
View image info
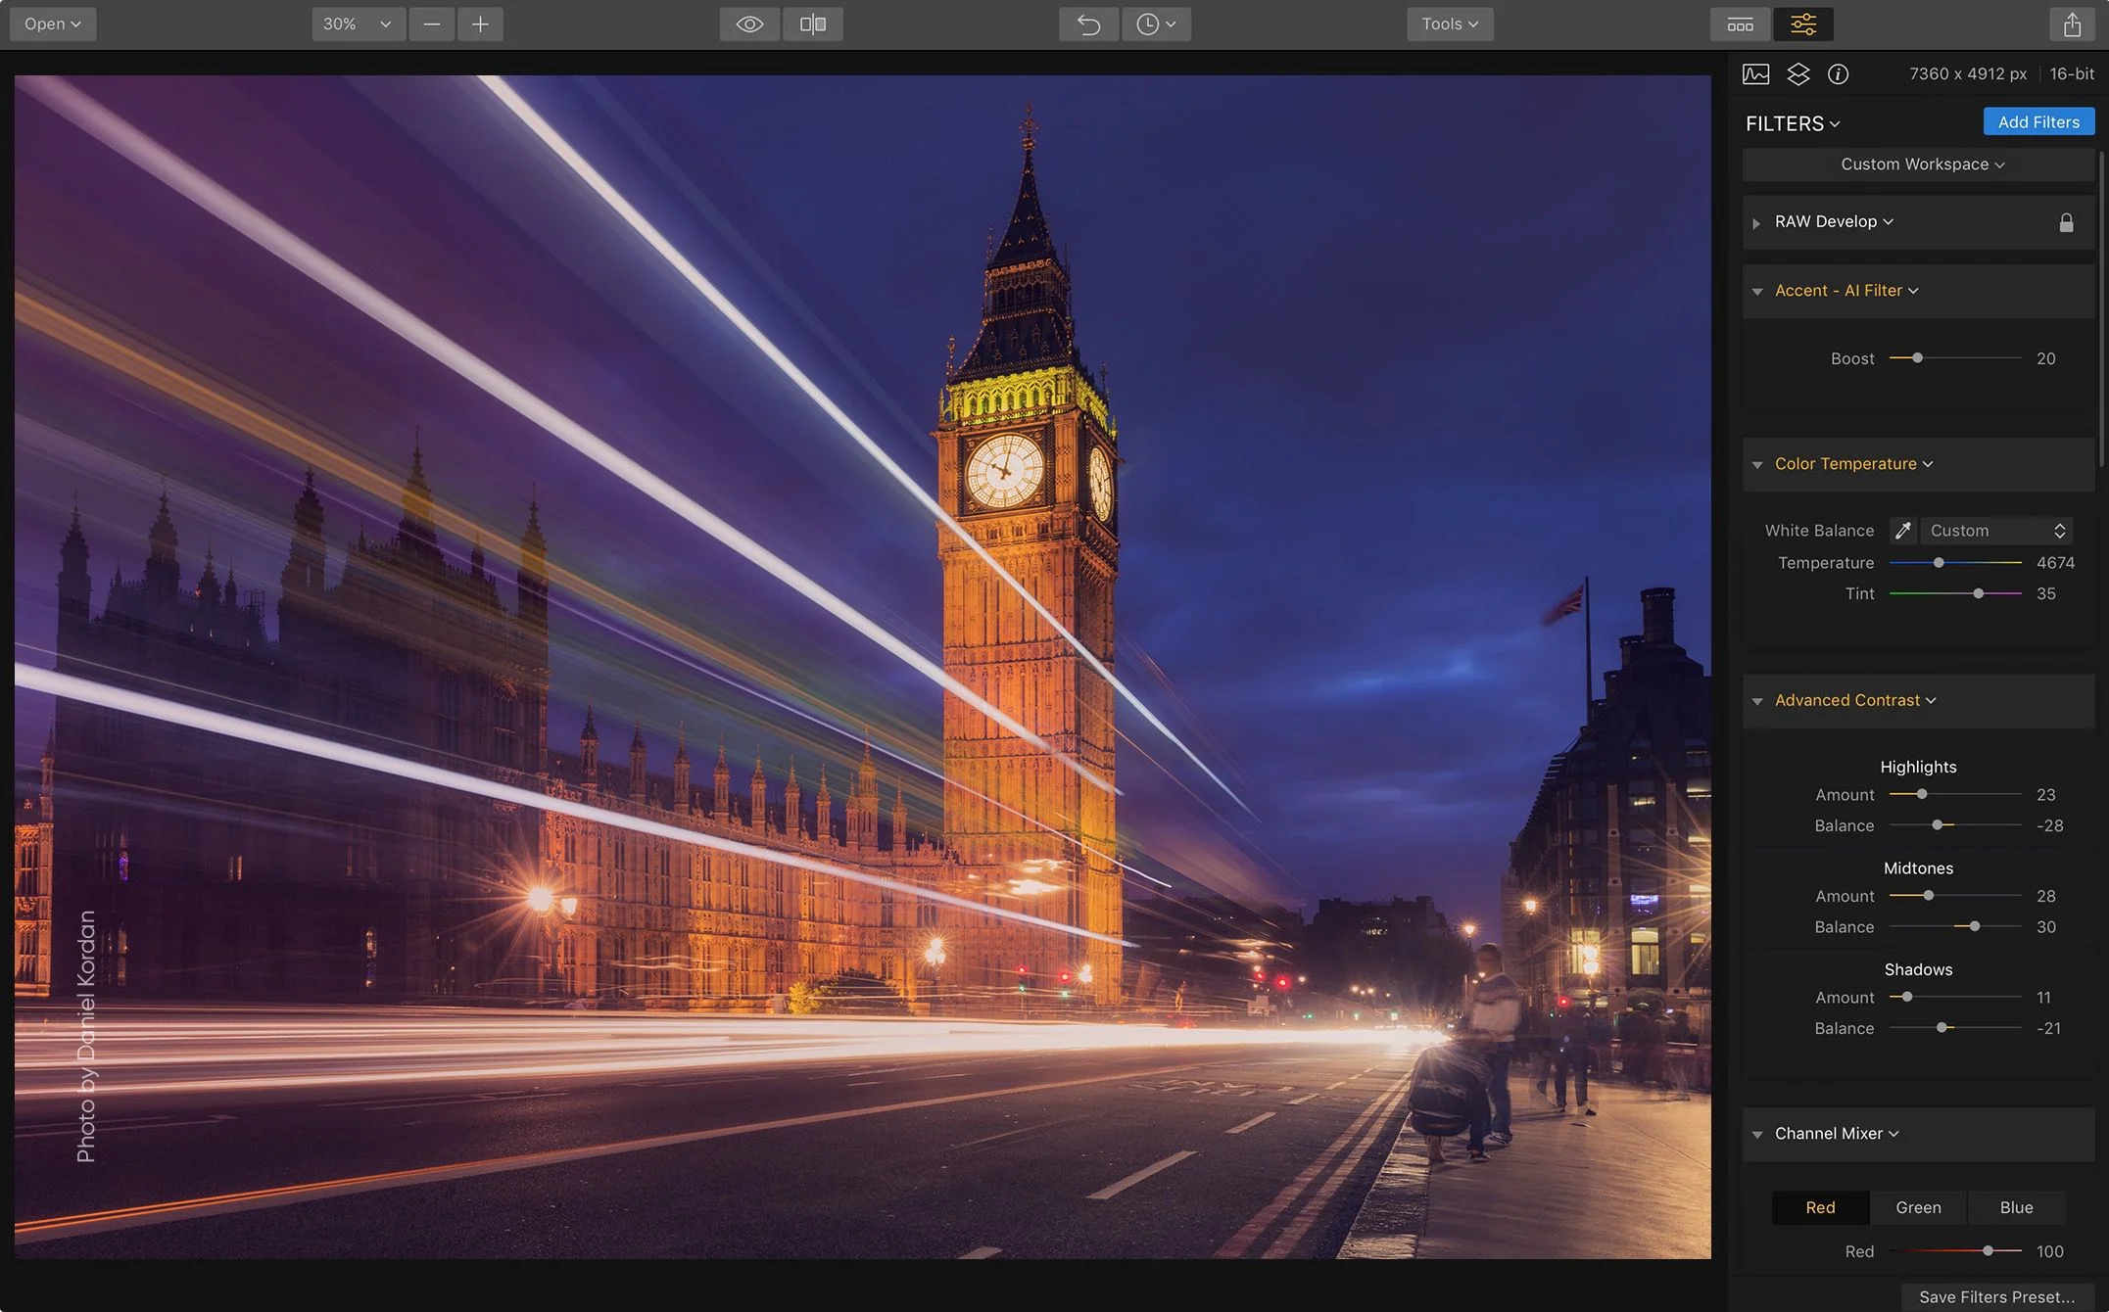[x=1839, y=73]
